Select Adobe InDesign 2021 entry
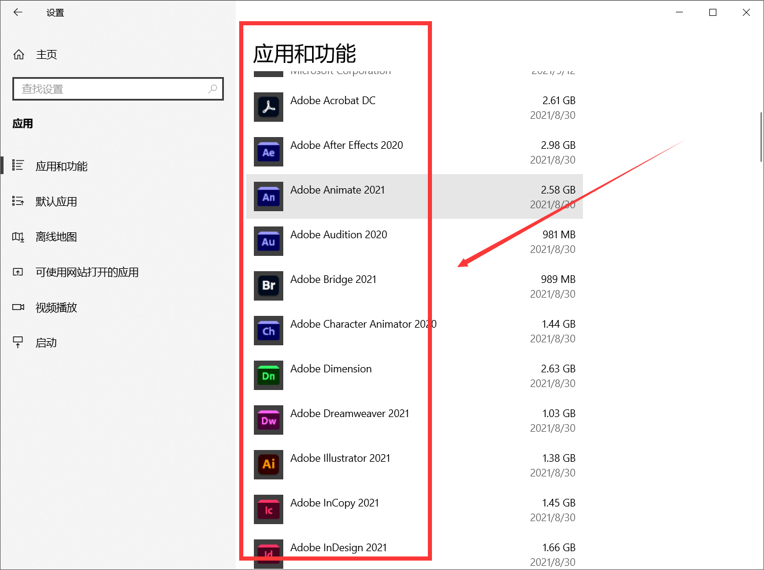764x570 pixels. click(414, 551)
